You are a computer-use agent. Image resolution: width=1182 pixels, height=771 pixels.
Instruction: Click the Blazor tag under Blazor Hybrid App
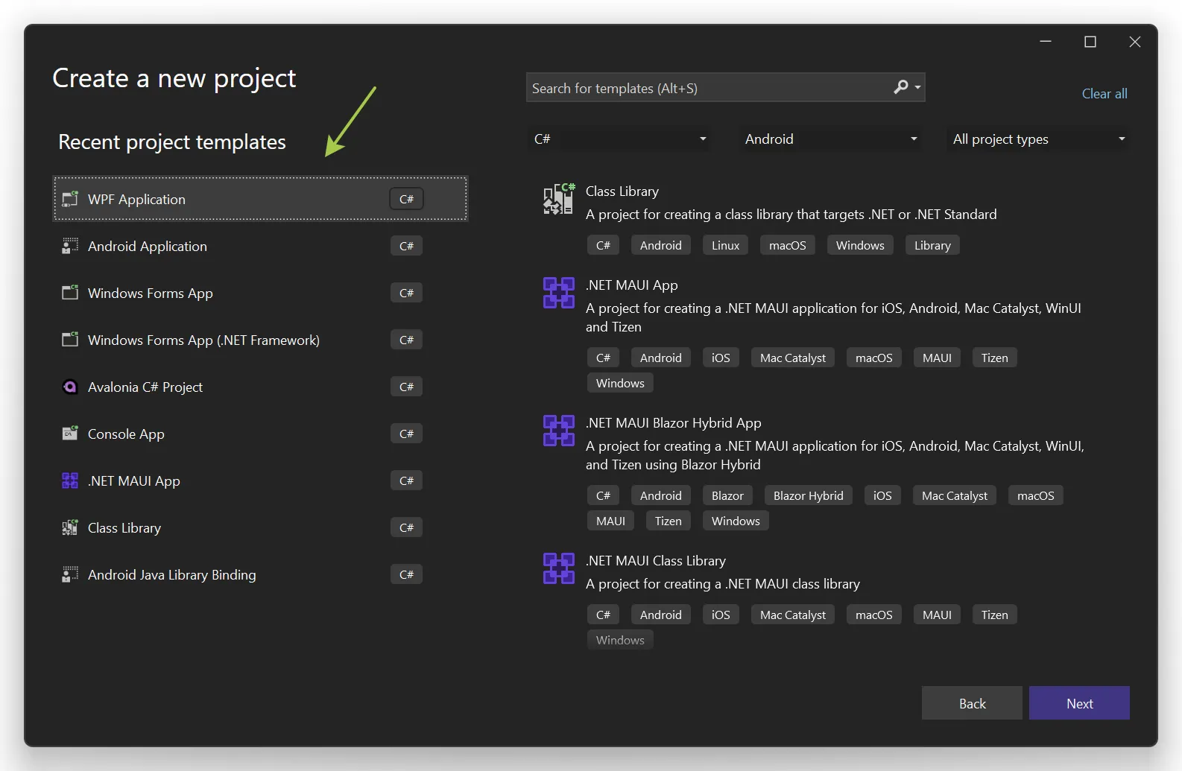[727, 495]
